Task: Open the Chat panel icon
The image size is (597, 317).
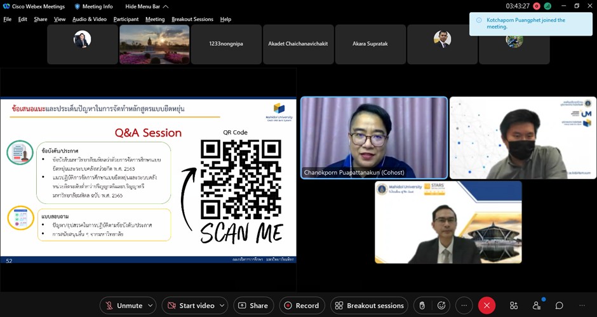Action: pyautogui.click(x=560, y=306)
